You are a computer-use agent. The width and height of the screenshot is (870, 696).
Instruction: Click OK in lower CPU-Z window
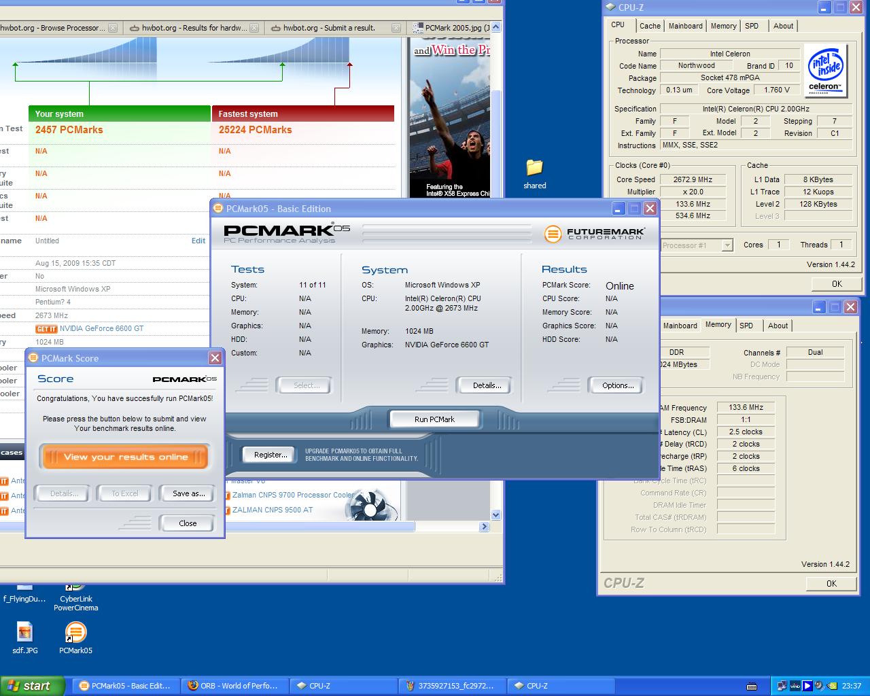[x=831, y=583]
